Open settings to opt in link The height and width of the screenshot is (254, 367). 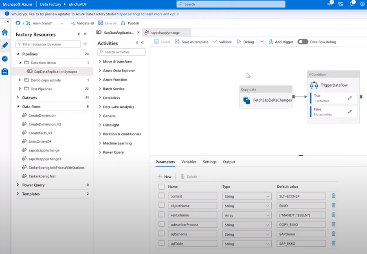coord(149,14)
